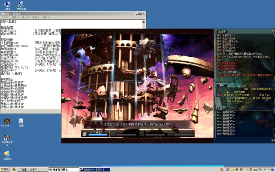Click Notepad's vertical scrollbar up arrow
Image resolution: width=275 pixels, height=172 pixels.
(x=143, y=21)
